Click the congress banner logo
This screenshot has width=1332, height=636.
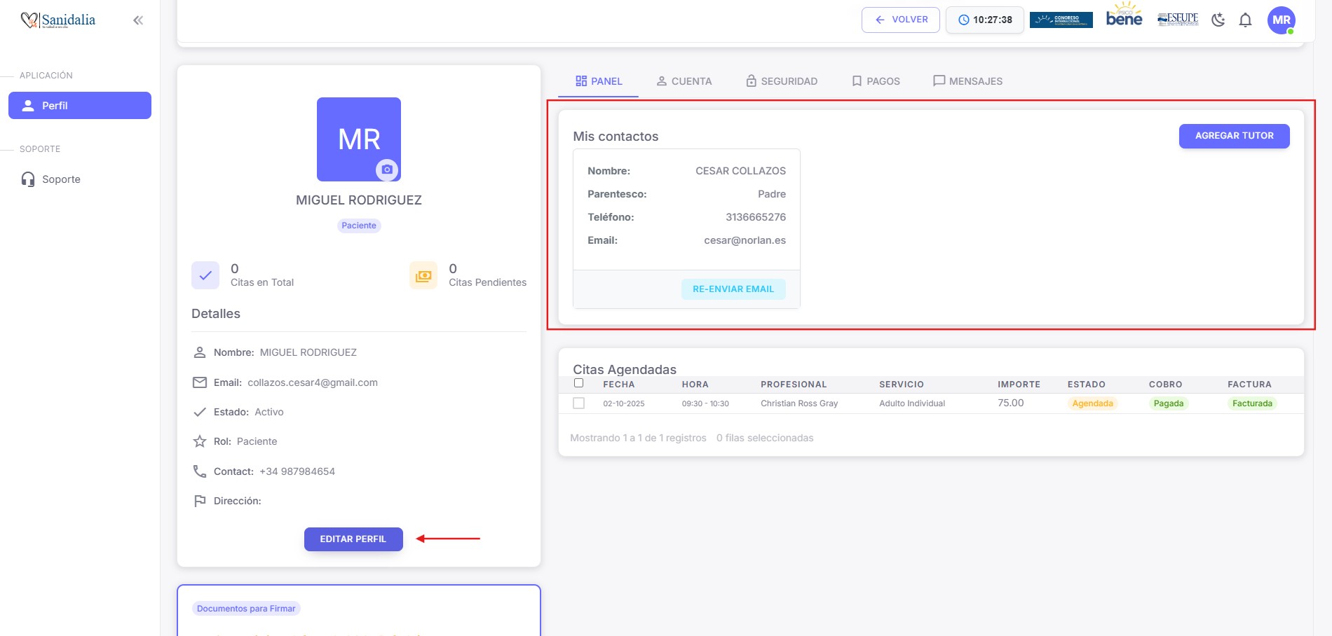pos(1061,20)
